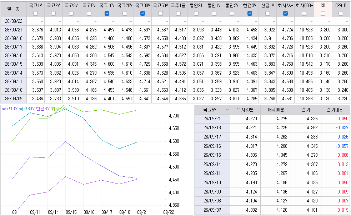Click the 일 자 date column header
This screenshot has height=216, width=351.
tap(14, 9)
